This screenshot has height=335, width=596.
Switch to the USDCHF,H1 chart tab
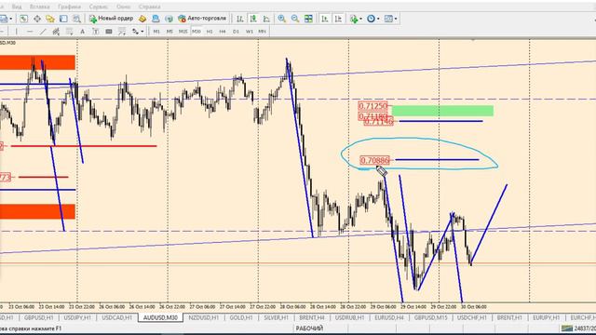[x=471, y=317]
